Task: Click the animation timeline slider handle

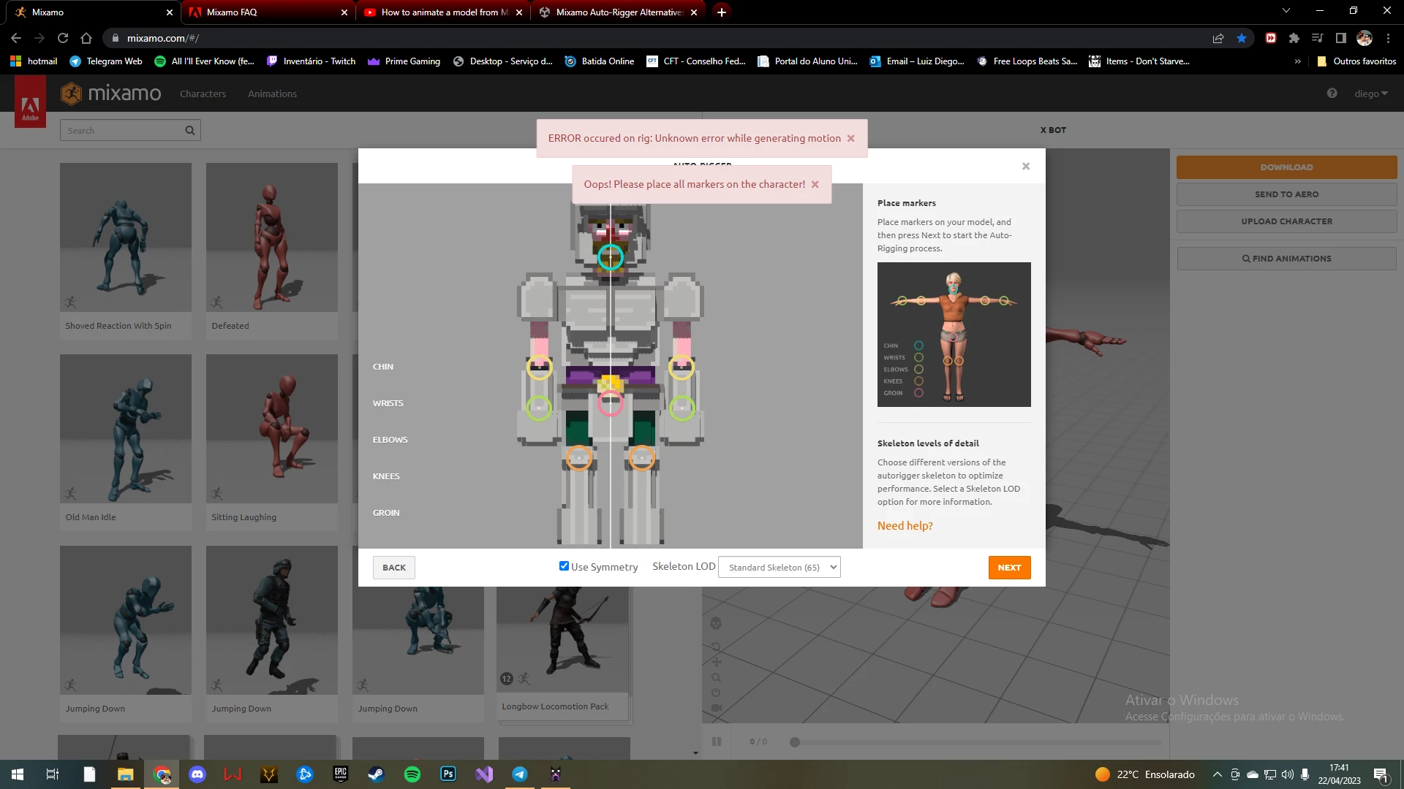Action: [795, 742]
